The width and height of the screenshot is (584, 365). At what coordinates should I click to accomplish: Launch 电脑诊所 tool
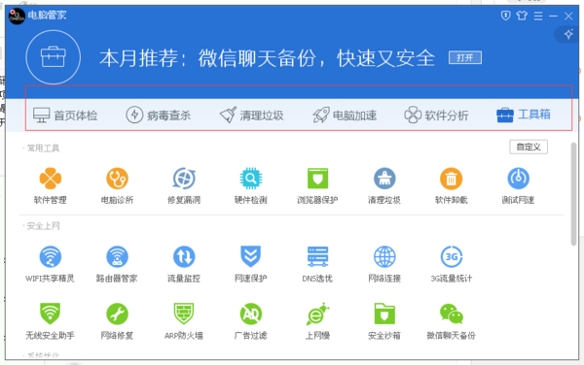click(117, 185)
